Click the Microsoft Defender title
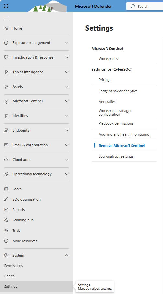The image size is (163, 294). (x=94, y=7)
